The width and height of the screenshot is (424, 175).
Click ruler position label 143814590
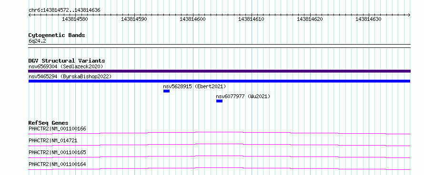[134, 19]
